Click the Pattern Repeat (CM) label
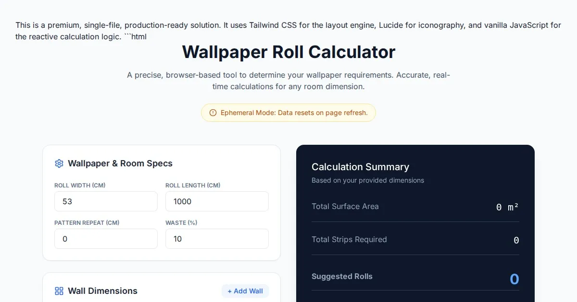577x302 pixels. (87, 223)
